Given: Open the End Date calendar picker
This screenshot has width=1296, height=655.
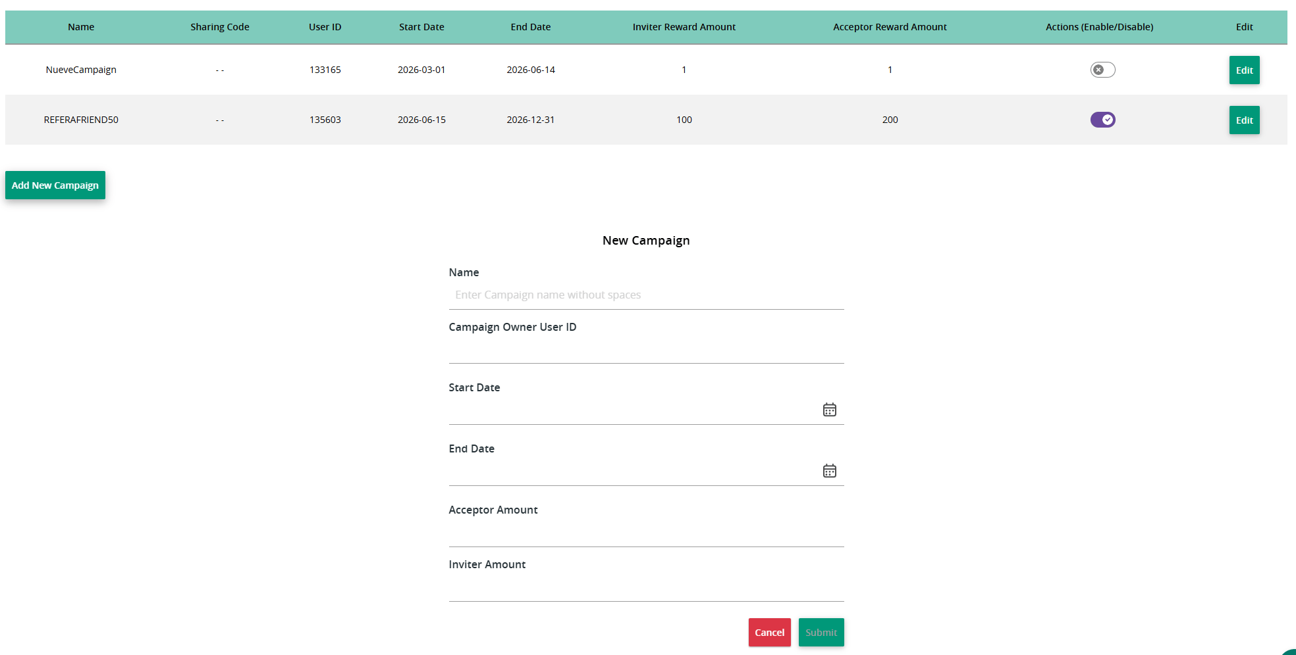Looking at the screenshot, I should point(829,471).
